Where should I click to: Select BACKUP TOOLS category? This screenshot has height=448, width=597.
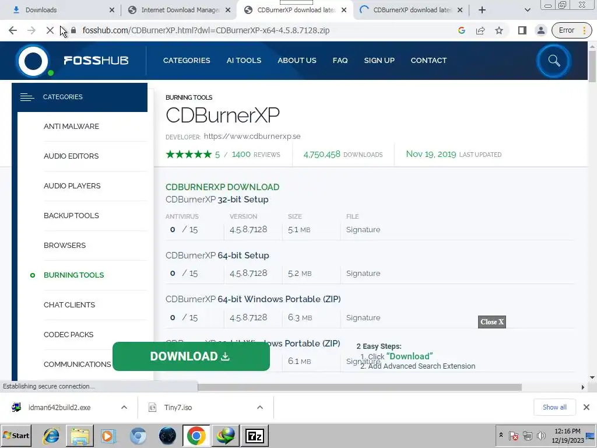pyautogui.click(x=71, y=216)
